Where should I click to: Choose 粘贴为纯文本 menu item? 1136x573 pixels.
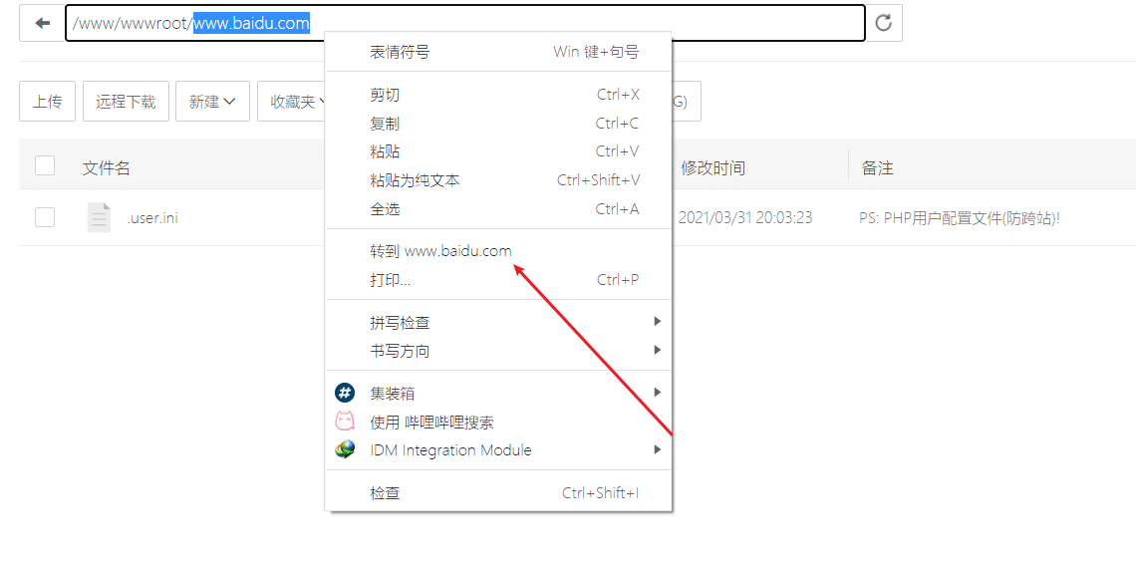point(498,180)
